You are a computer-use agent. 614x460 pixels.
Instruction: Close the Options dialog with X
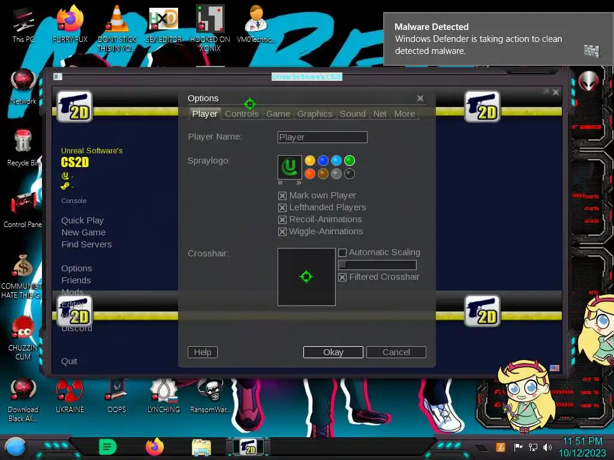[420, 98]
